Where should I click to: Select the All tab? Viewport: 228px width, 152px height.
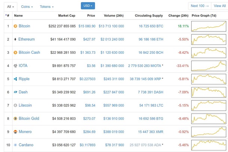click(x=10, y=7)
